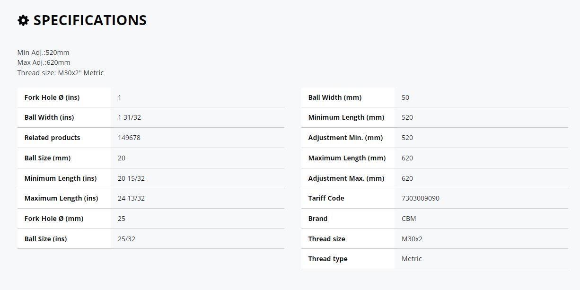
Task: Click the Specifications heading text
Action: point(90,20)
